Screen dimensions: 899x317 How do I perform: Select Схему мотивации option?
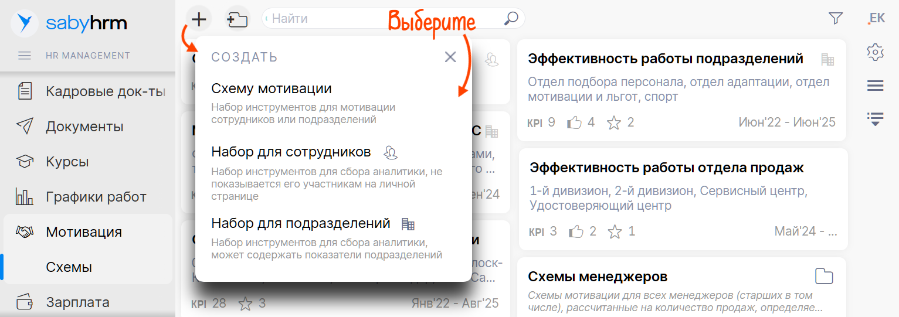pos(272,89)
